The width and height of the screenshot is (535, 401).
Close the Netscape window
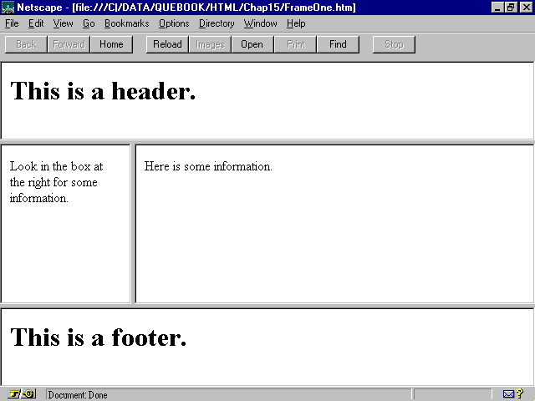tap(526, 8)
